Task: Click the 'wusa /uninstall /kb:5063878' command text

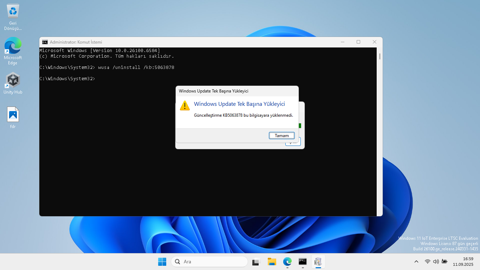Action: click(x=136, y=67)
